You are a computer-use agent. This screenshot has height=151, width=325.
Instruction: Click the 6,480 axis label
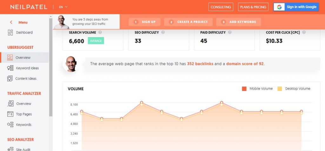coord(74,114)
